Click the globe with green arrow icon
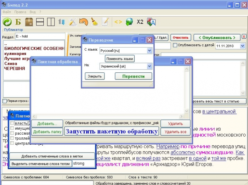The height and width of the screenshot is (185, 248). coord(129,22)
